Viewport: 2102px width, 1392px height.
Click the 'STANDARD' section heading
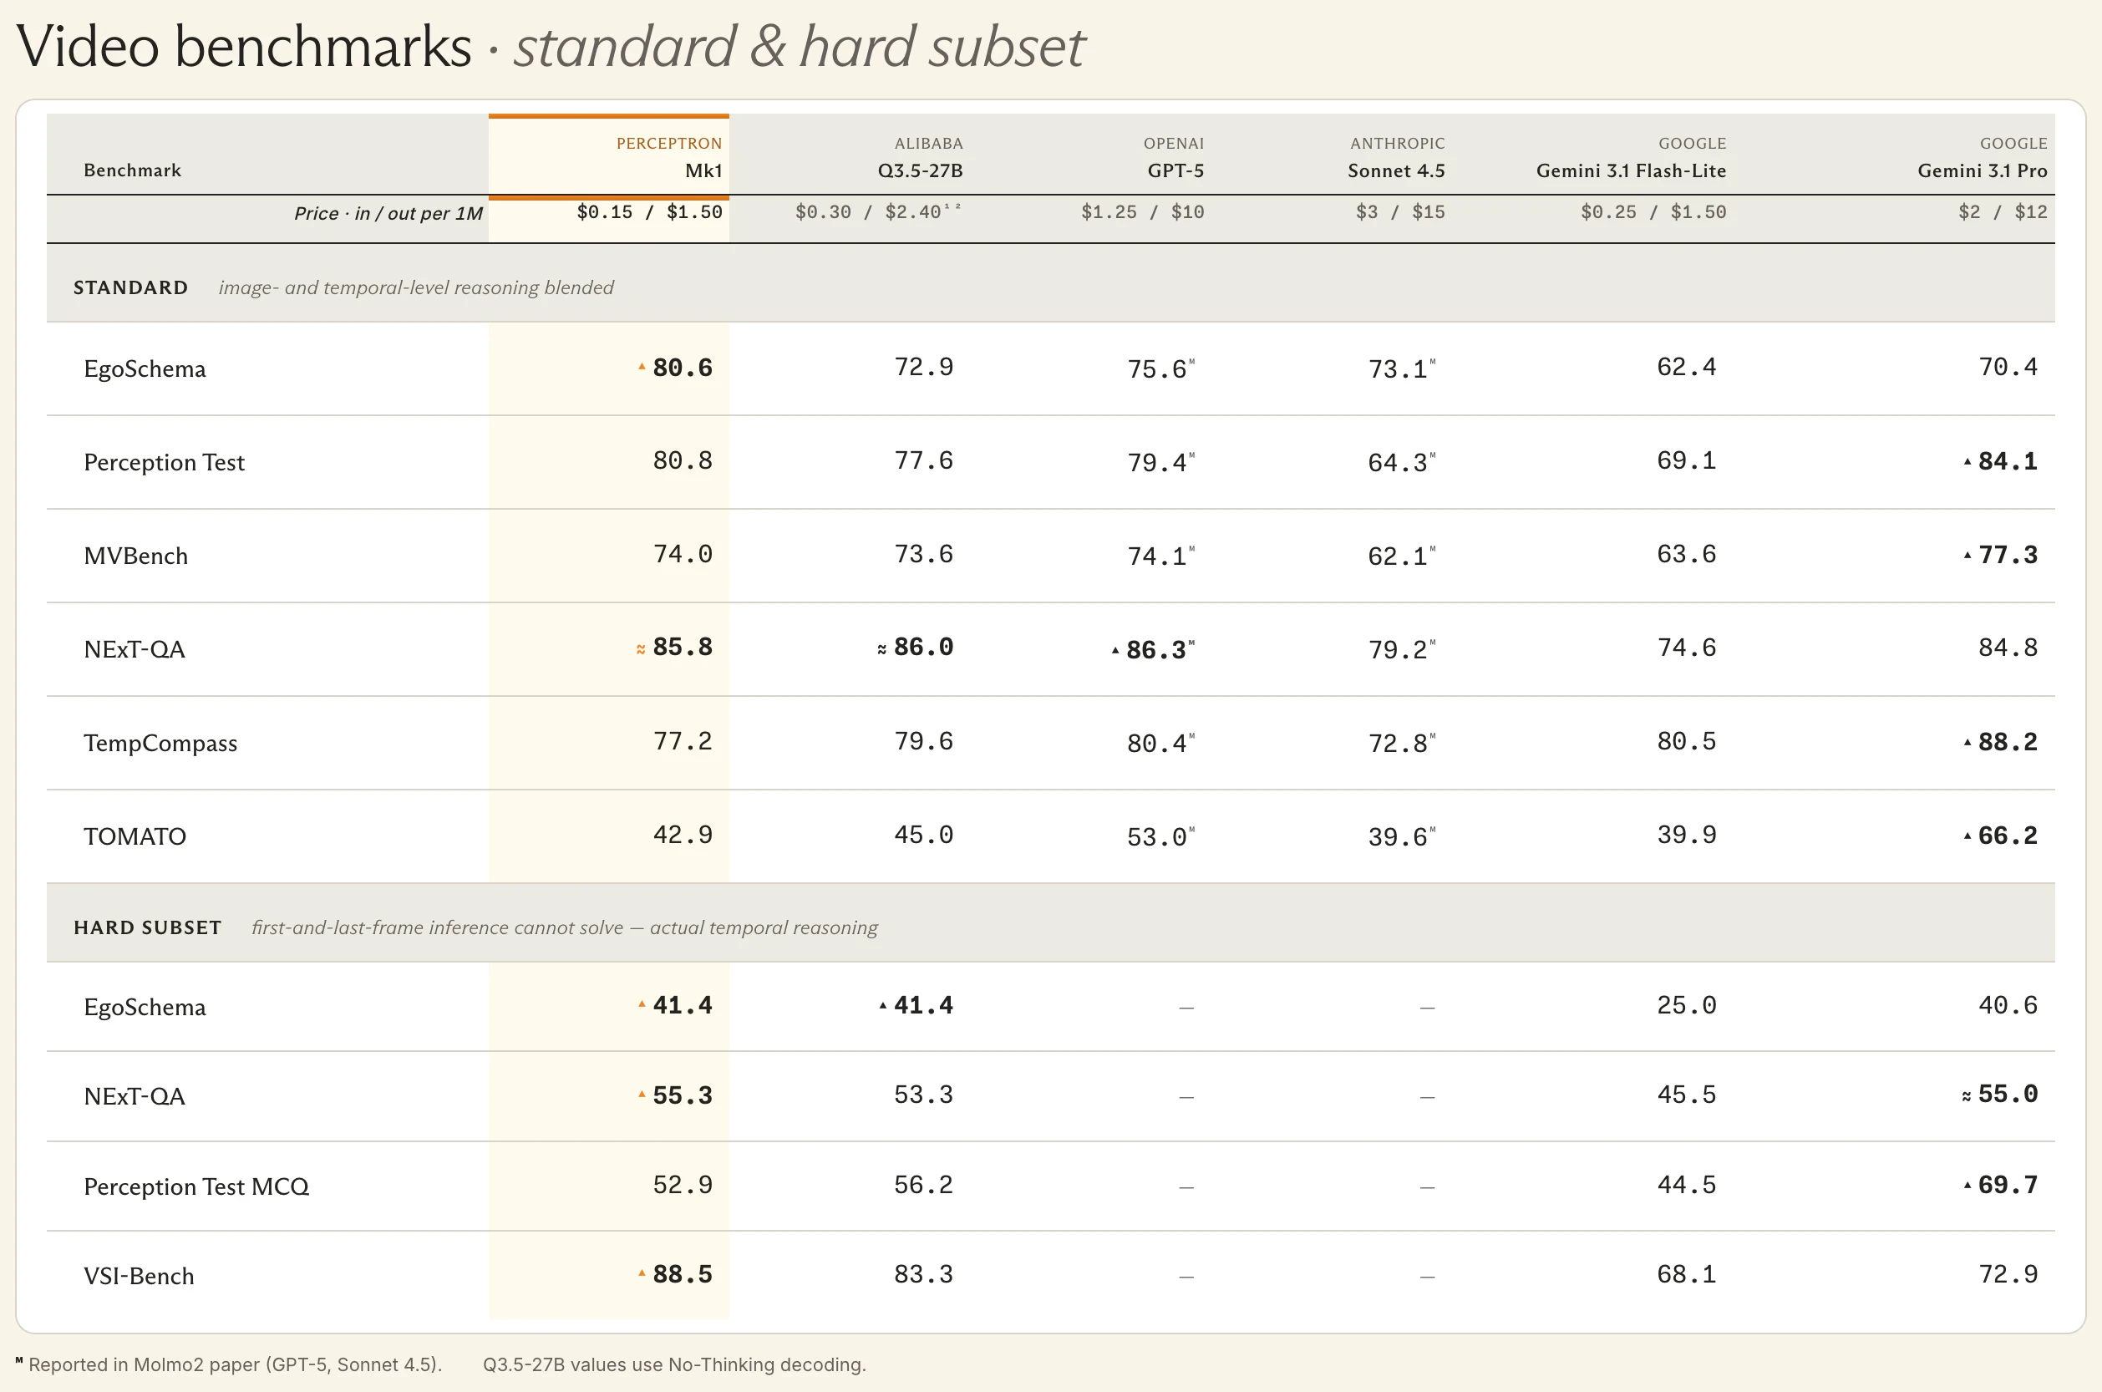(130, 287)
